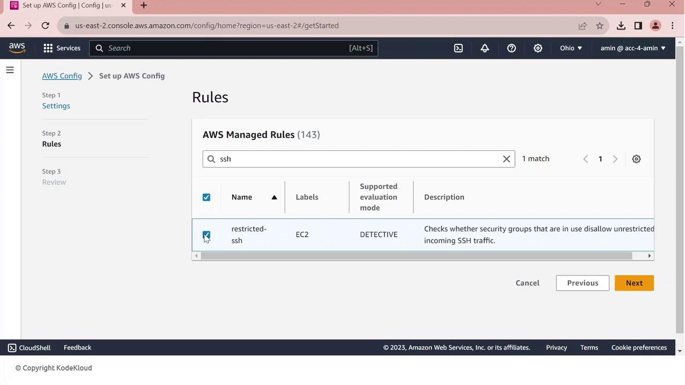
Task: Toggle the browser side panel
Action: click(638, 26)
